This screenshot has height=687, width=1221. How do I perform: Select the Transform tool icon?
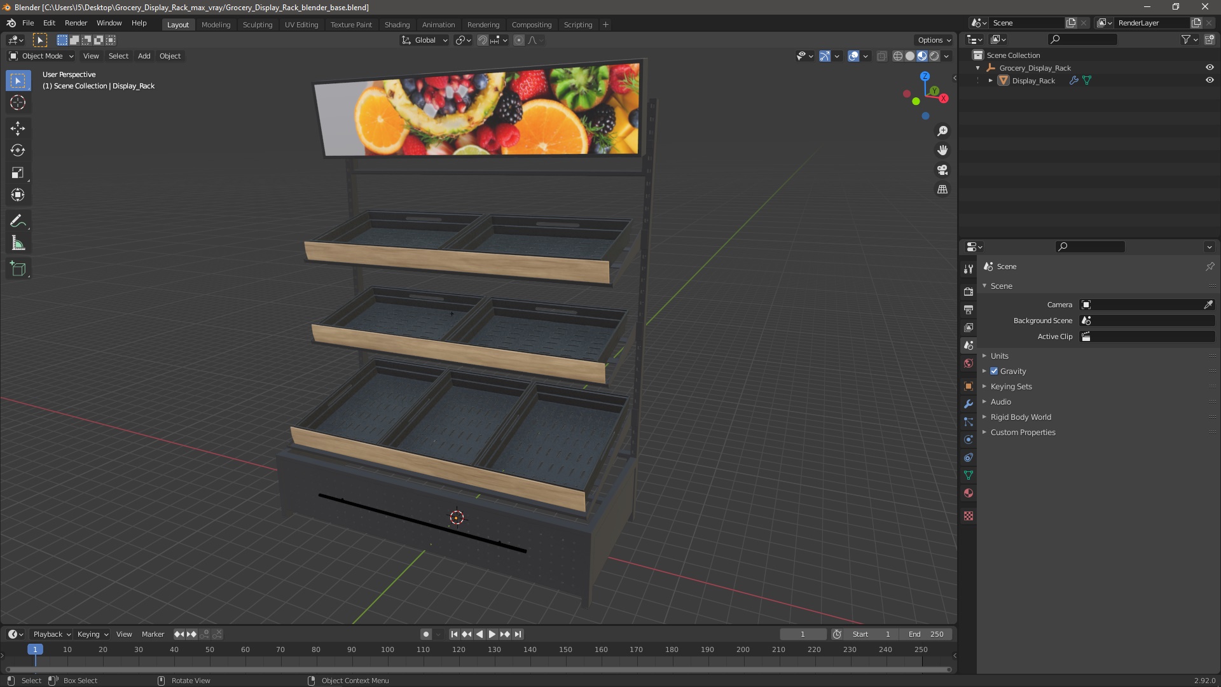pyautogui.click(x=18, y=195)
